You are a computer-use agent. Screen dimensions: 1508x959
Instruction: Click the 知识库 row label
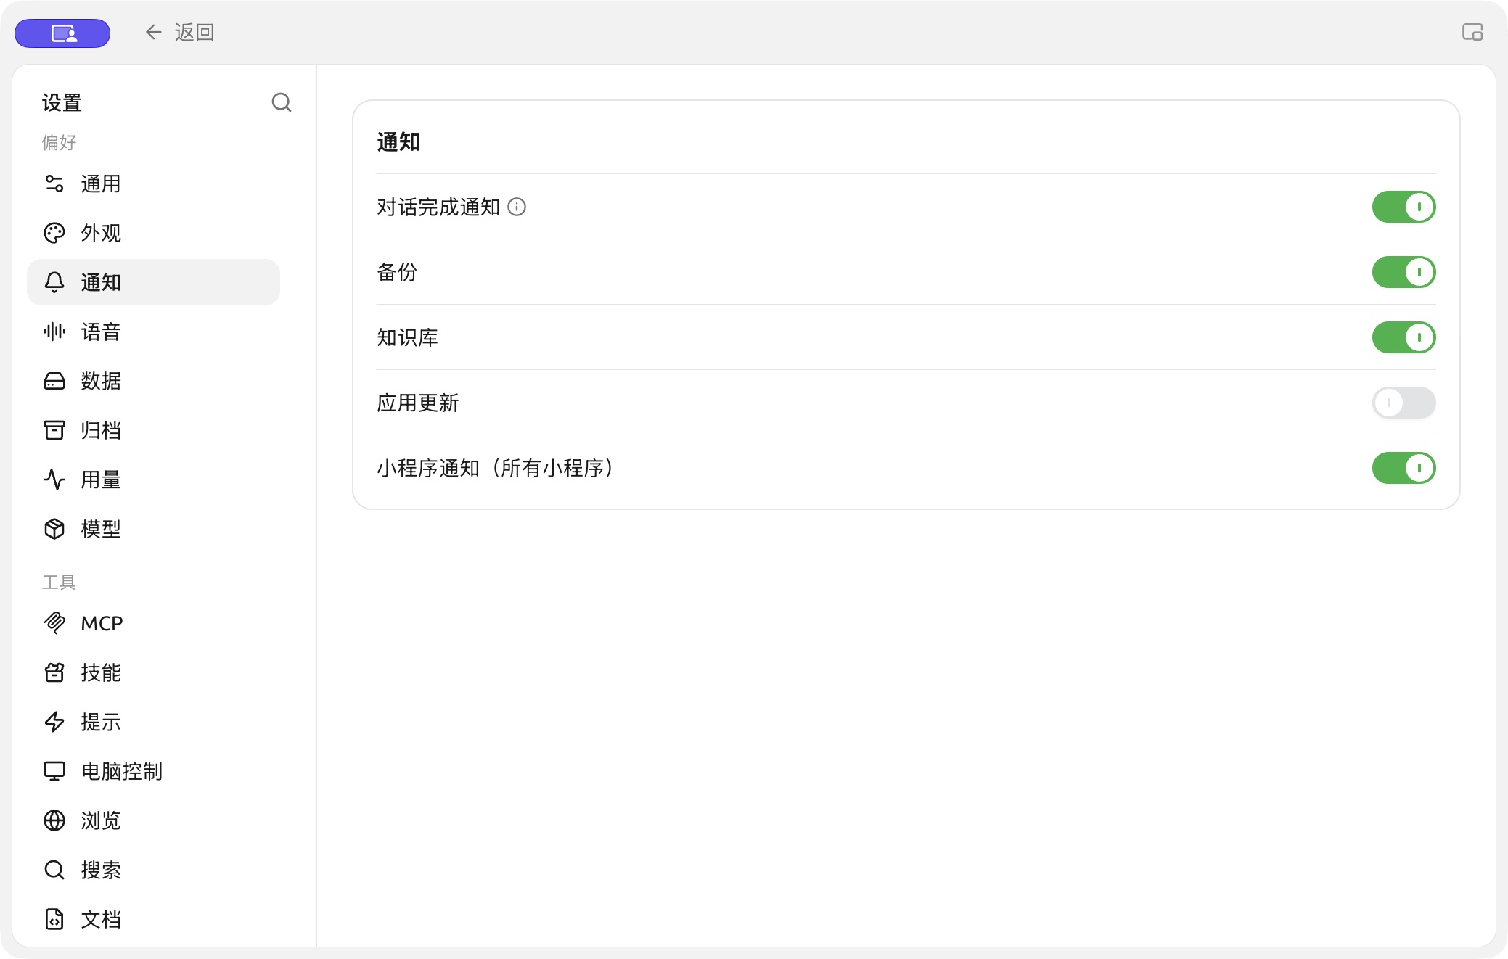[x=407, y=337]
